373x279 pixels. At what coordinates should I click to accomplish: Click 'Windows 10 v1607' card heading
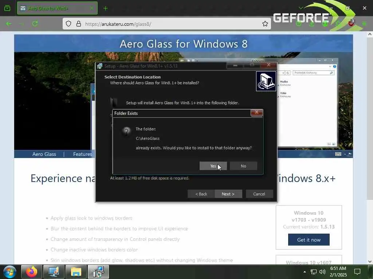(309, 262)
